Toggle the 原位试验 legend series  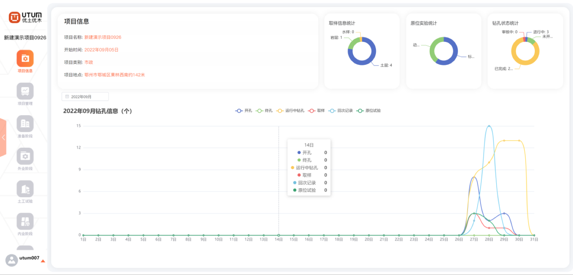(x=368, y=111)
